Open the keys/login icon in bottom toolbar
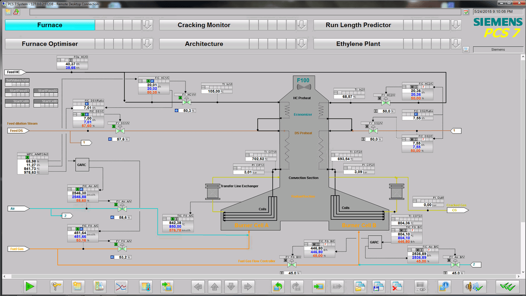The image size is (526, 296). tap(57, 286)
